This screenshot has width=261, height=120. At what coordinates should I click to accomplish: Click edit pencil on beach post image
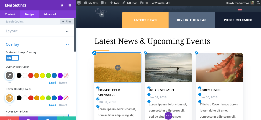pyautogui.click(x=145, y=53)
